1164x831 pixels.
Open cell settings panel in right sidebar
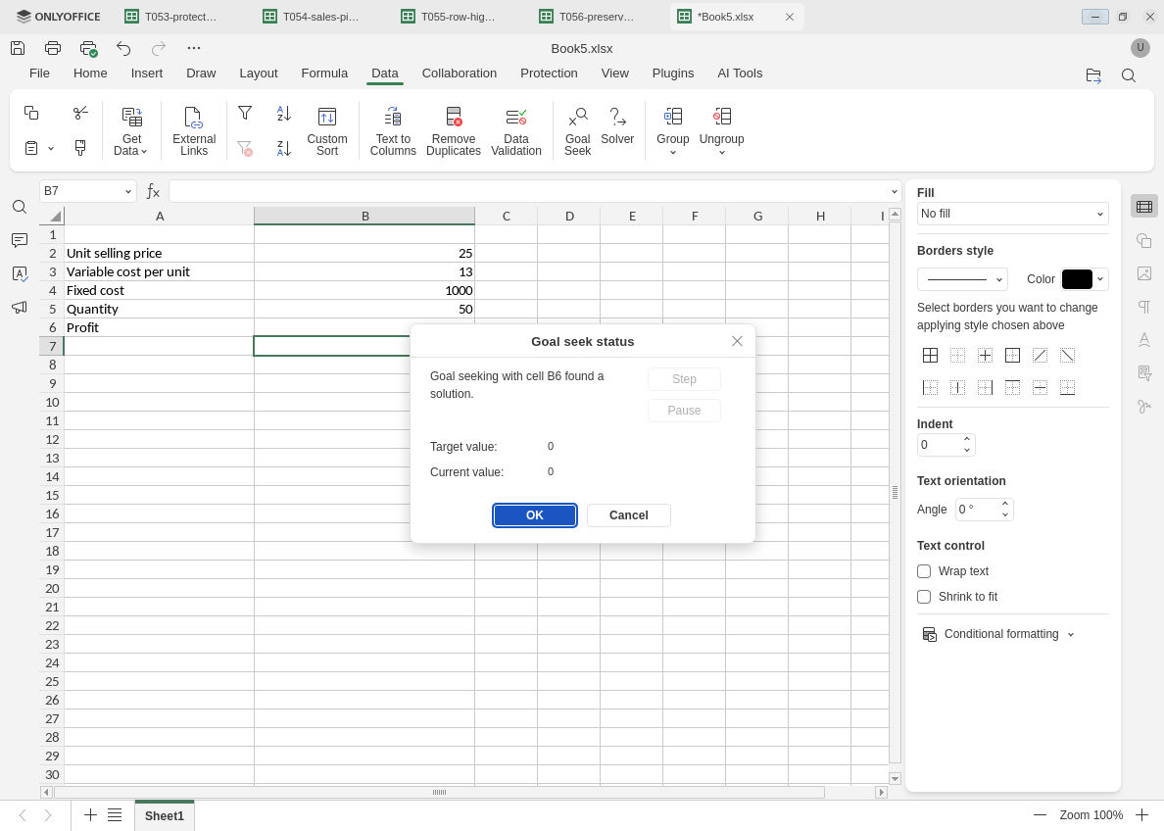coord(1144,207)
